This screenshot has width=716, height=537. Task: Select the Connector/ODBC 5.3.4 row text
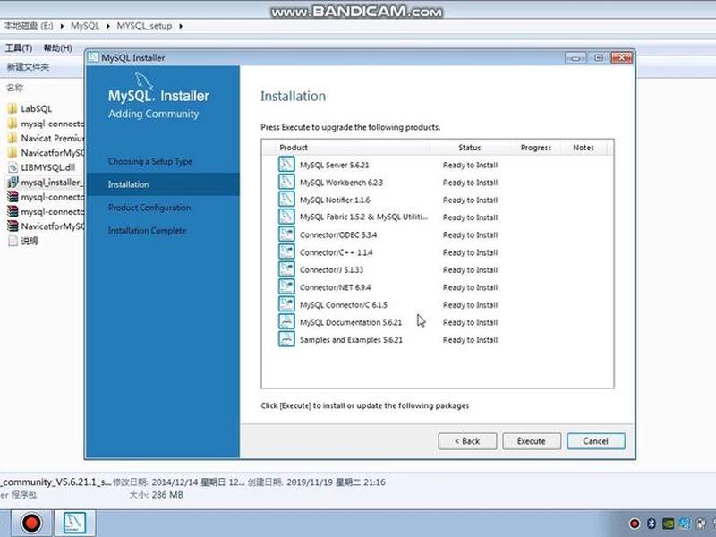(338, 234)
